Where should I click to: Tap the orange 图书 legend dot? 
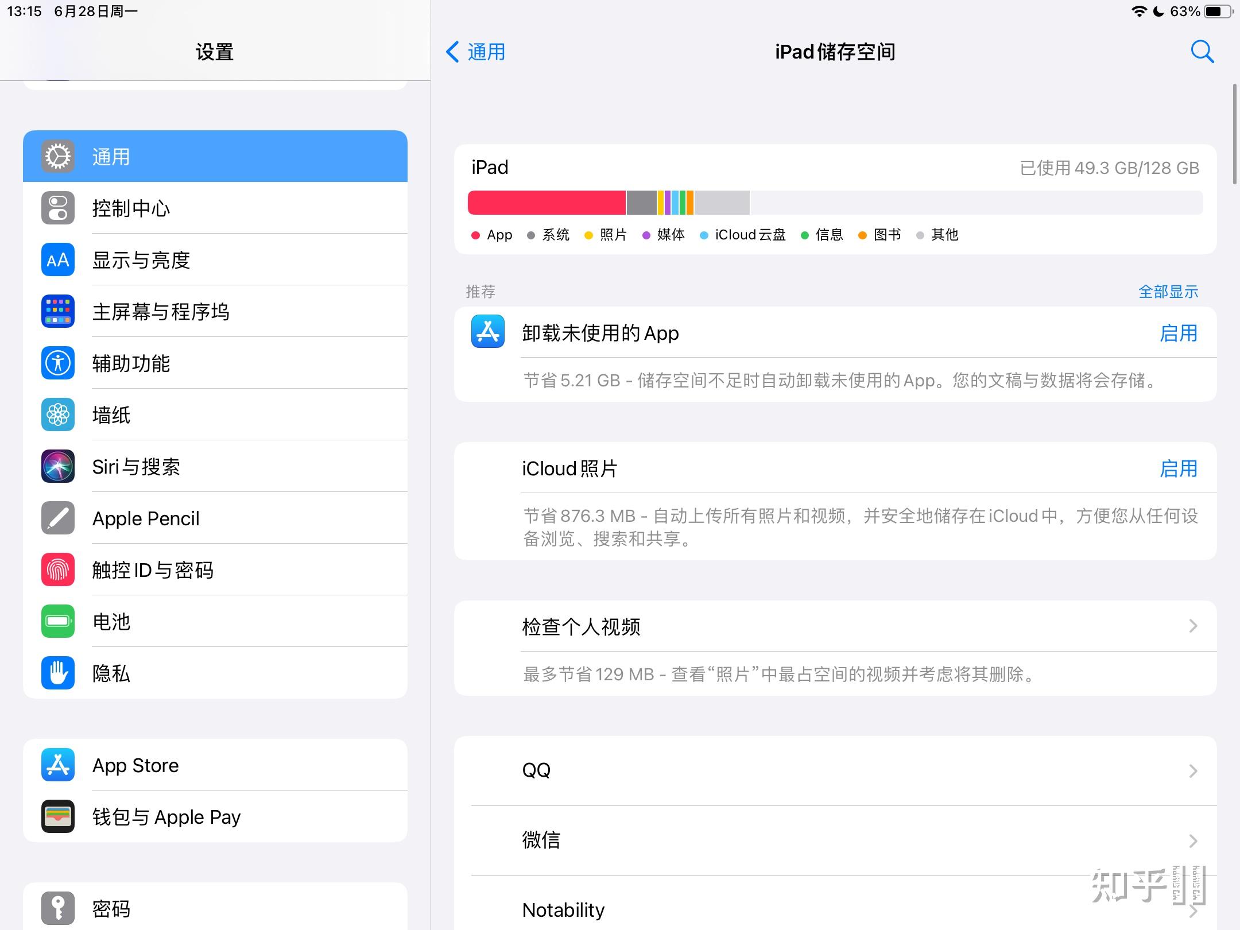coord(862,235)
